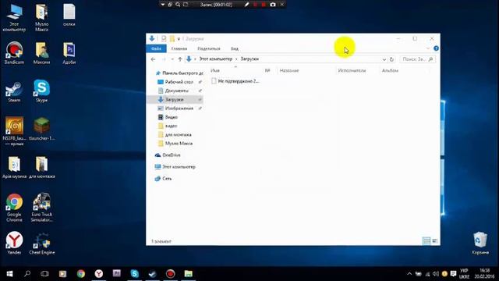The image size is (499, 281).
Task: Click the 'Этот компьютер' breadcrumb in address bar
Action: pyautogui.click(x=216, y=59)
